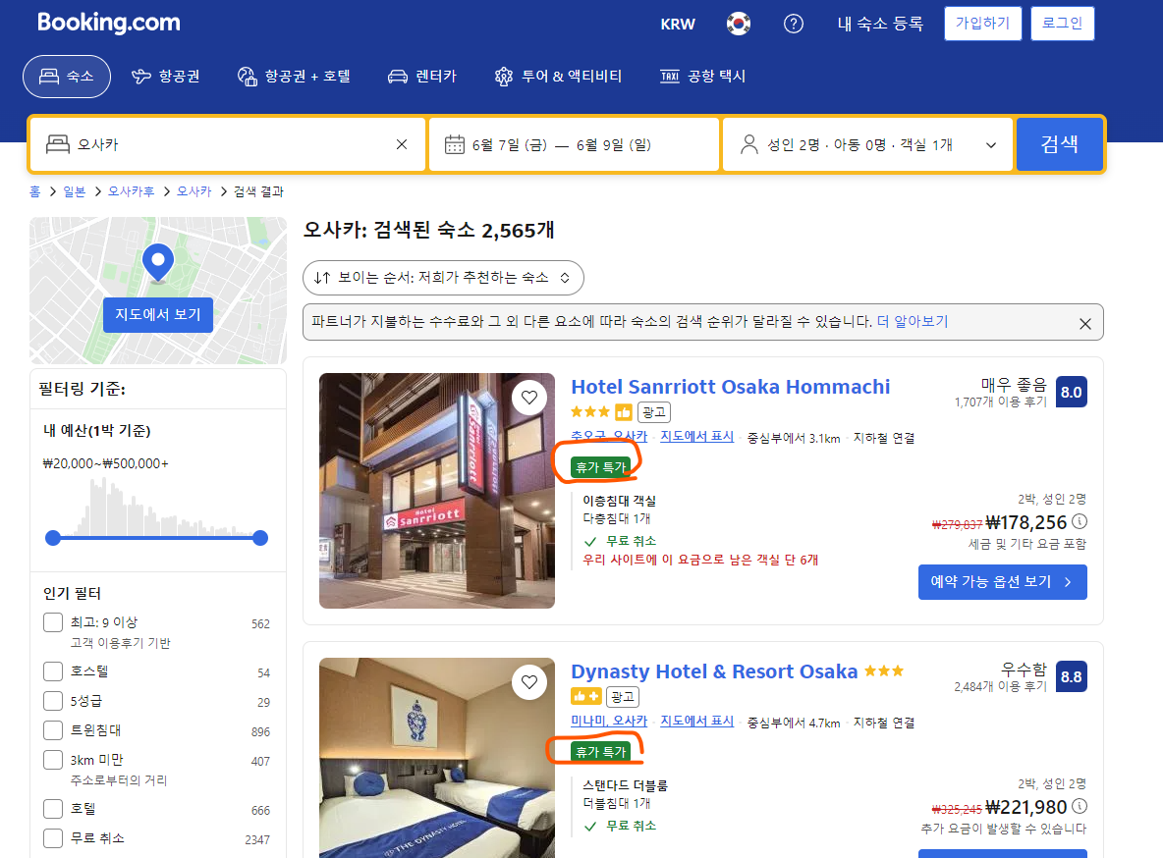The height and width of the screenshot is (858, 1163).
Task: Open Hotel Sanrriott Osaka Hommachi title
Action: [731, 387]
